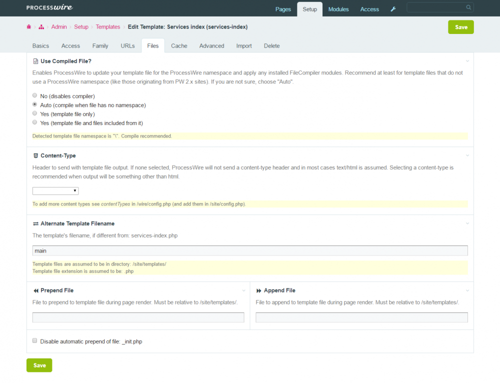The image size is (500, 383).
Task: Click the bottom Save button
Action: coord(39,365)
